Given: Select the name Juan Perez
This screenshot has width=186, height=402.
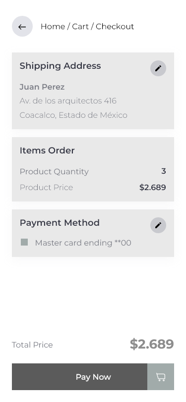Looking at the screenshot, I should pos(42,87).
